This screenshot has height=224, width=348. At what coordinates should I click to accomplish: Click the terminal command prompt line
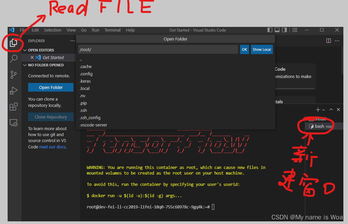[x=151, y=207]
